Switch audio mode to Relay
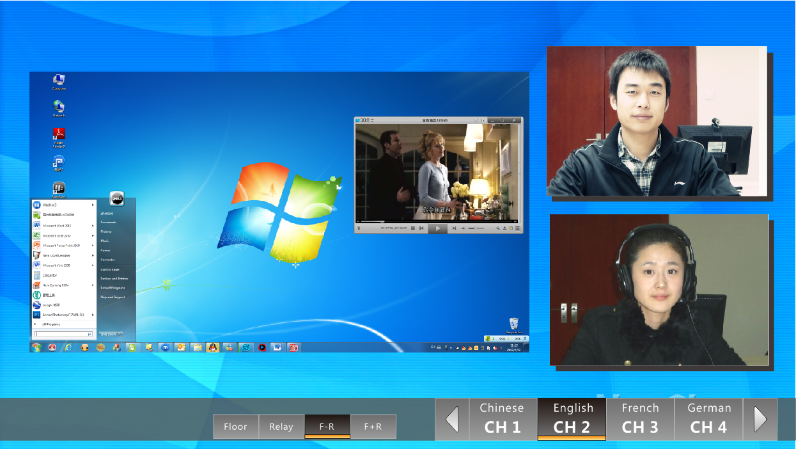This screenshot has height=449, width=796. pos(281,427)
